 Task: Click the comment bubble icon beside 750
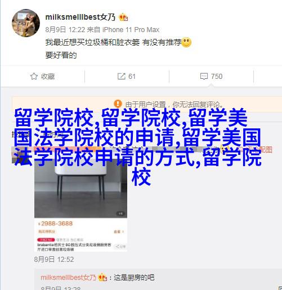[204, 77]
